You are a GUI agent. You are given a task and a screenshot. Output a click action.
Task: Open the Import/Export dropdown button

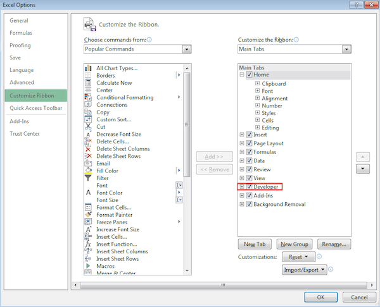tap(305, 270)
